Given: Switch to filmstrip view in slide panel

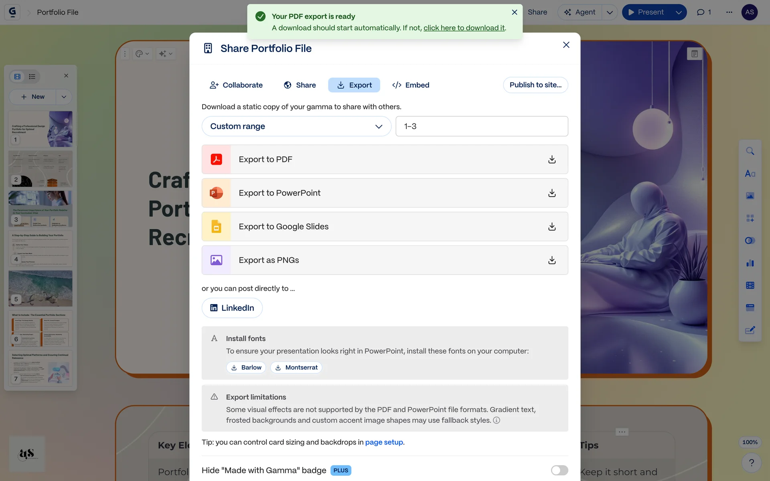Looking at the screenshot, I should pos(17,77).
